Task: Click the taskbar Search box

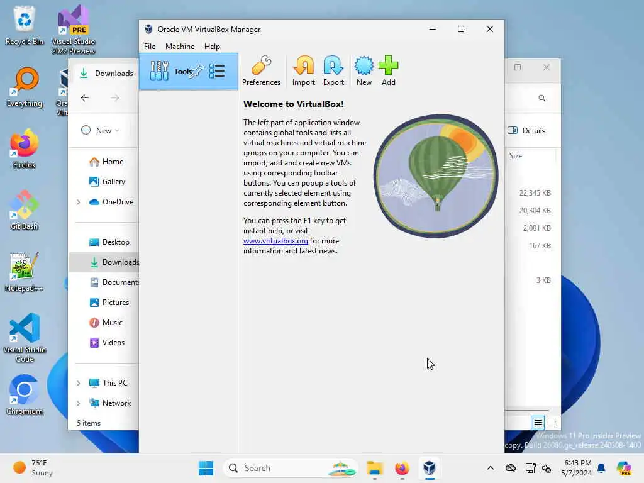Action: click(291, 468)
